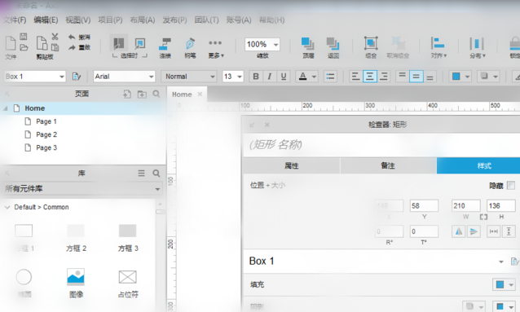Expand the More (更多) tools dropdown
520x312 pixels.
pos(215,48)
